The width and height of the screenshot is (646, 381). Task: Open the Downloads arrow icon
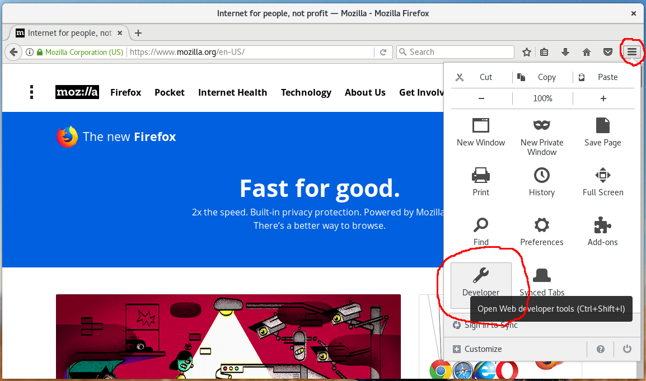click(x=565, y=52)
